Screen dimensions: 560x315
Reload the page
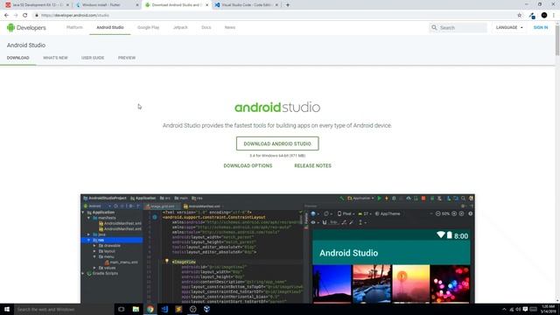point(25,16)
